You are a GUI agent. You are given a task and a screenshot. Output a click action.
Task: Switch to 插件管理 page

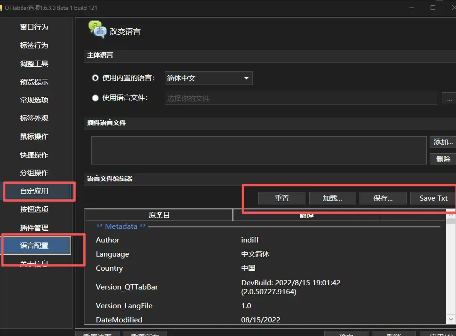pyautogui.click(x=34, y=227)
